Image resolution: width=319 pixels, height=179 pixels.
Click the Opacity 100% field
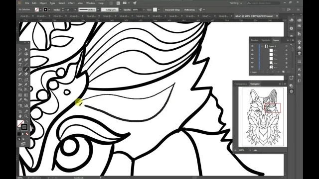(x=137, y=9)
